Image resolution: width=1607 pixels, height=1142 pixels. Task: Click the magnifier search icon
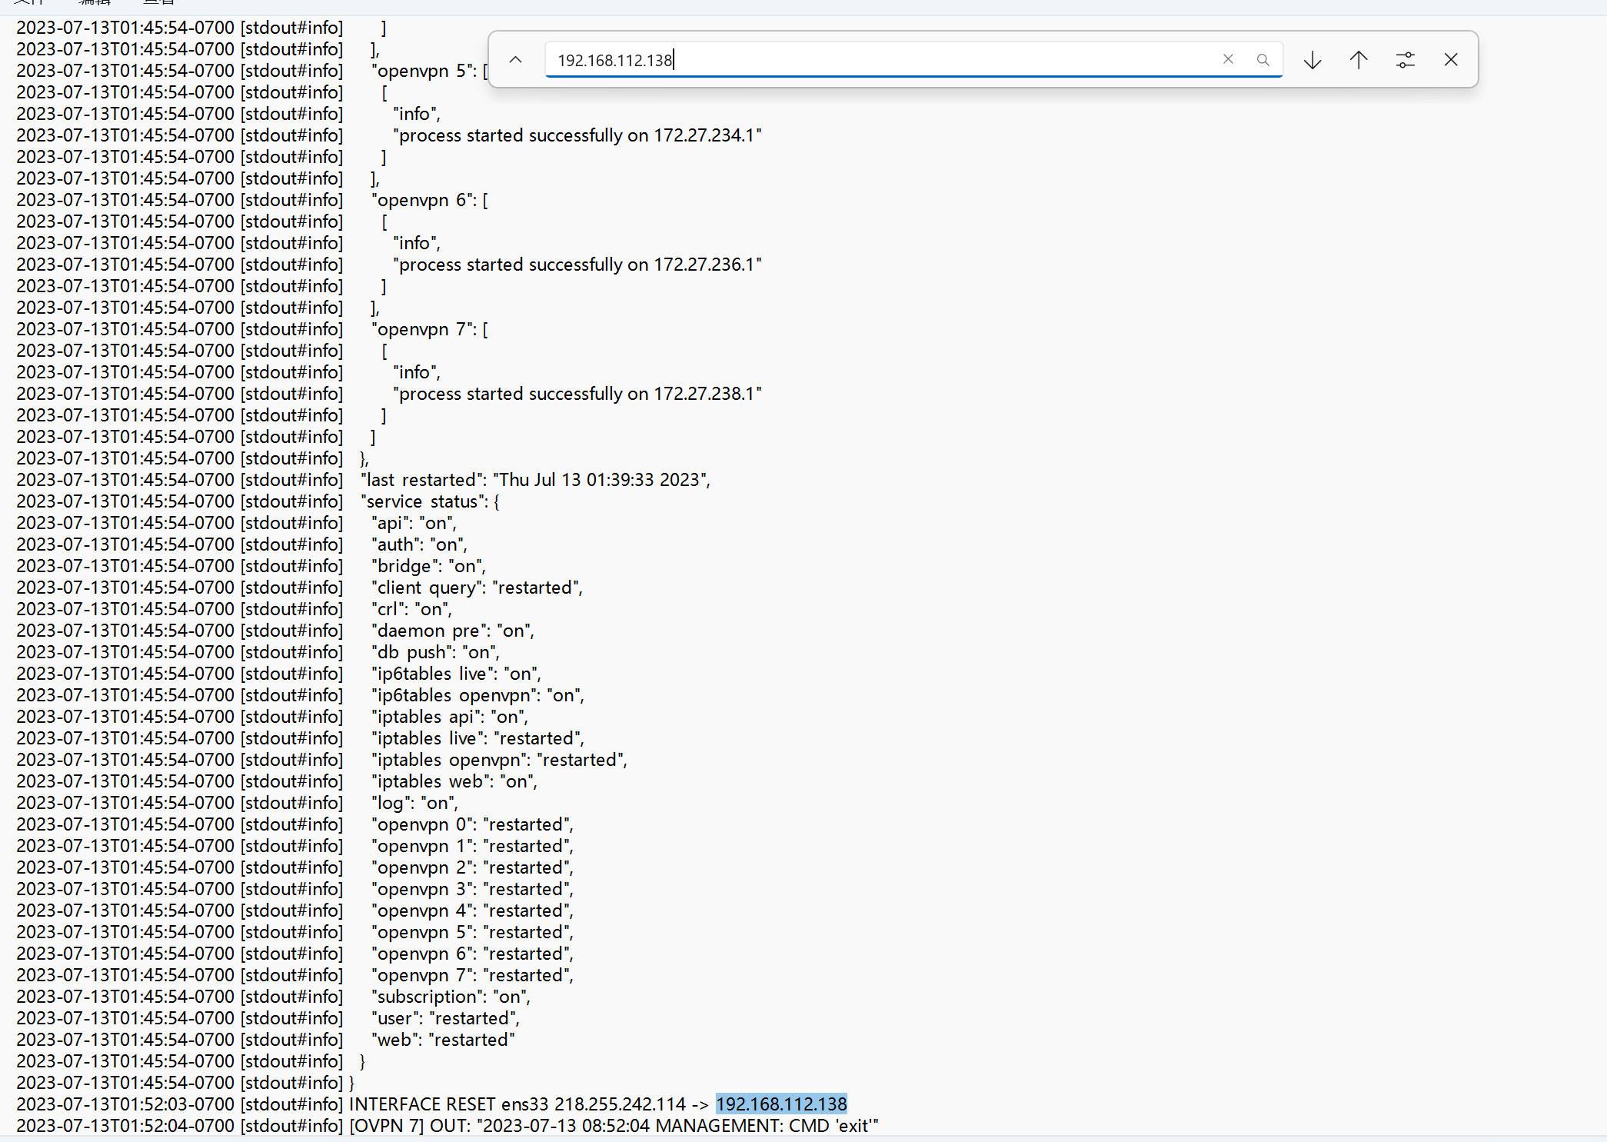(x=1263, y=60)
